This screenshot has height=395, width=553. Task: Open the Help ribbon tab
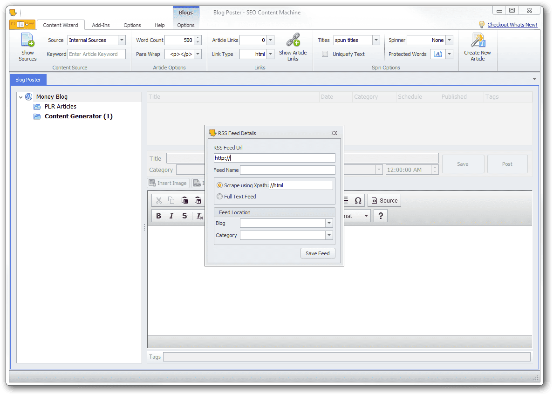point(160,25)
